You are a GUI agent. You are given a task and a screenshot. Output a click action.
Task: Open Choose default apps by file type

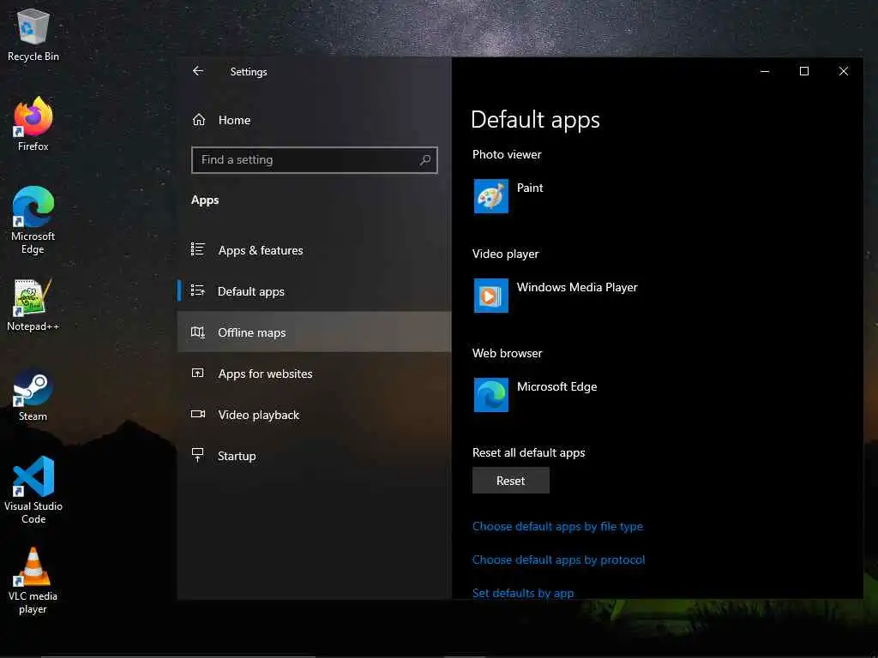pyautogui.click(x=557, y=527)
